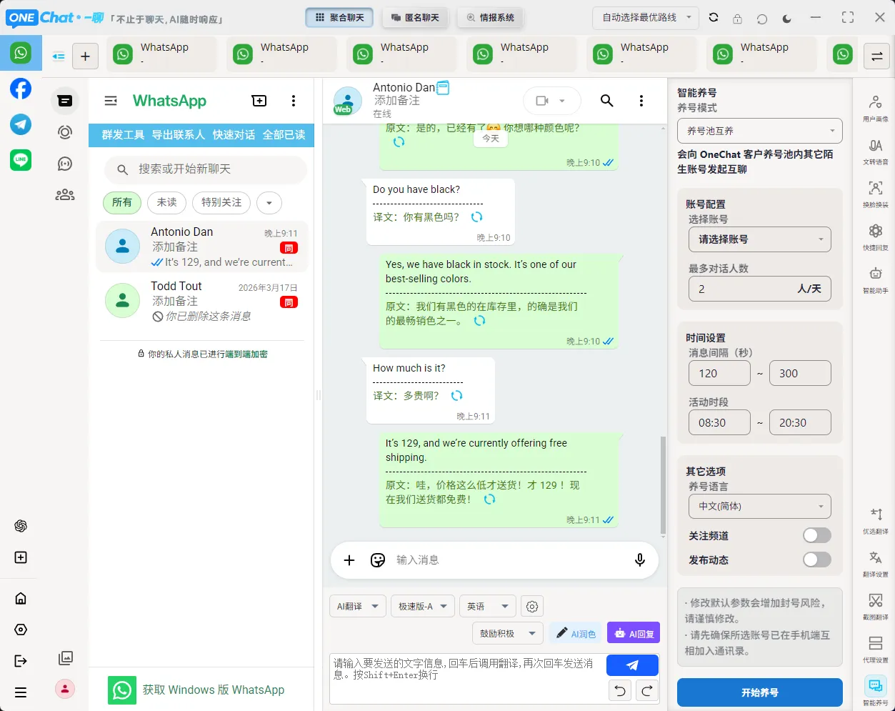Start a voice message with the microphone icon
The image size is (895, 711).
tap(639, 560)
